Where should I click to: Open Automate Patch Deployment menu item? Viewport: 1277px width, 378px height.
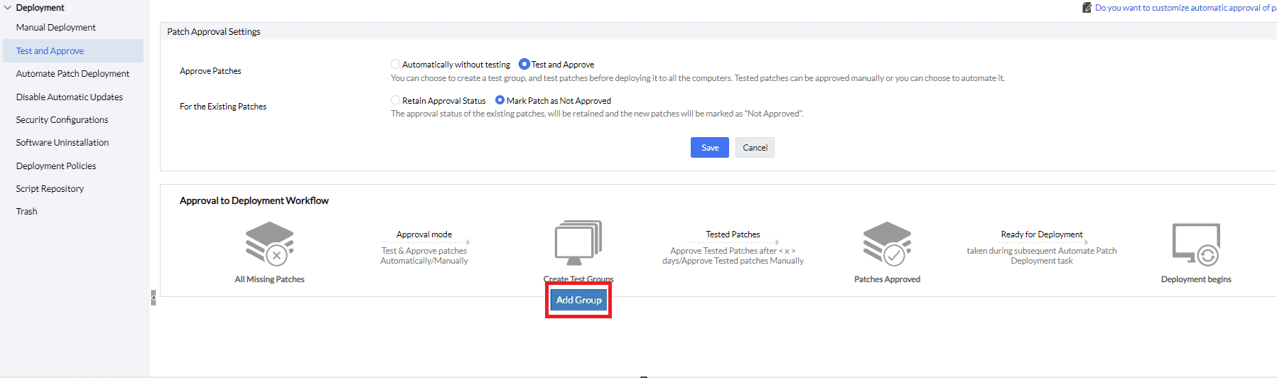pyautogui.click(x=72, y=74)
